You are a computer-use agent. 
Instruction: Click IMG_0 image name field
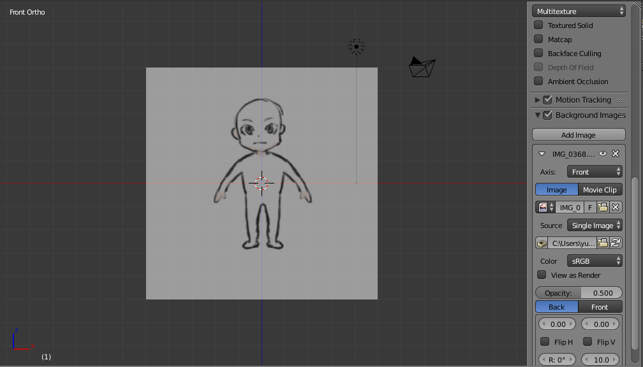pyautogui.click(x=570, y=207)
